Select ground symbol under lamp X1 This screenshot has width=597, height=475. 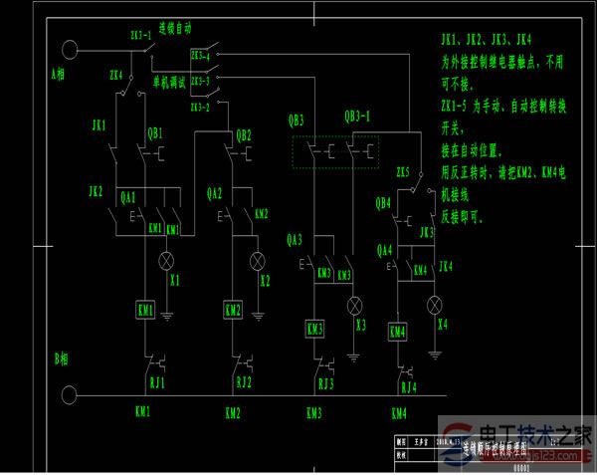167,317
